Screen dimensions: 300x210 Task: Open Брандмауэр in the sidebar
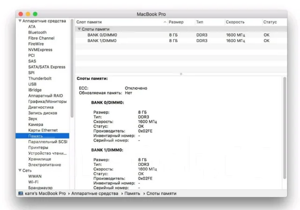(40, 188)
